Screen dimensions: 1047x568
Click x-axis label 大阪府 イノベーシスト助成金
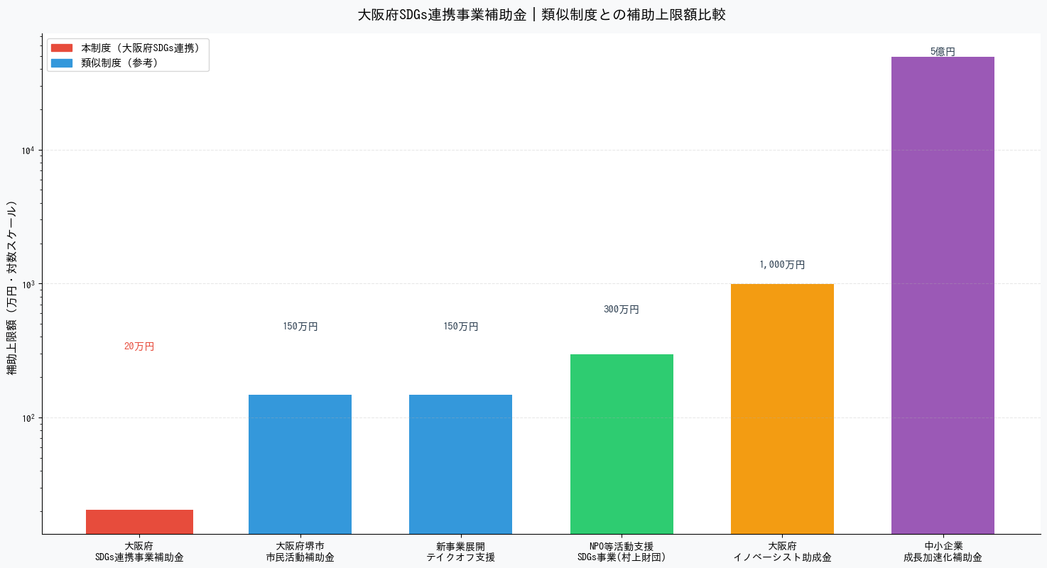[x=782, y=552]
